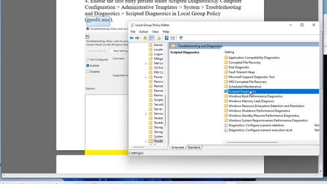Select MSI Corrupted File Recovery row
This screenshot has height=184, width=327.
[247, 82]
